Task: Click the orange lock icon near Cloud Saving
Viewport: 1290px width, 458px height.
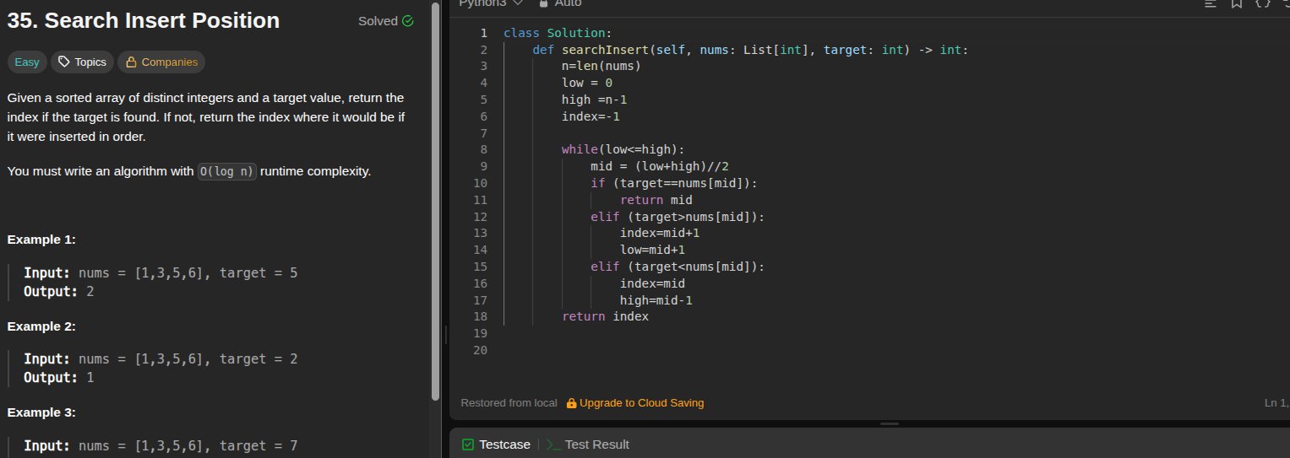Action: 572,403
